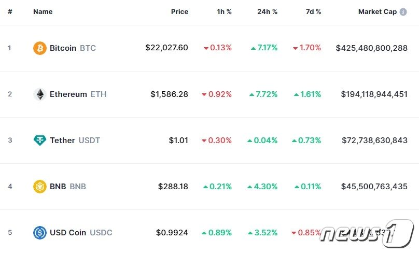Viewport: 419px width, 254px height.
Task: Click the Market Cap info icon
Action: (403, 12)
